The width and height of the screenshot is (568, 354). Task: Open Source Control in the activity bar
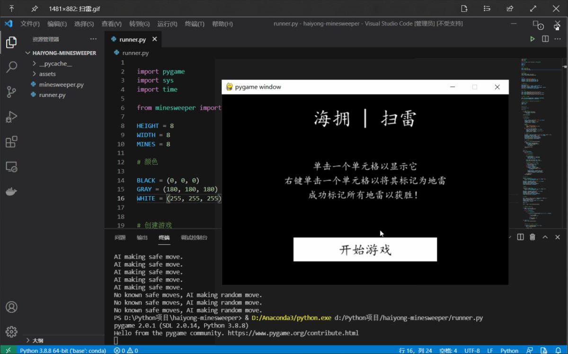tap(11, 92)
